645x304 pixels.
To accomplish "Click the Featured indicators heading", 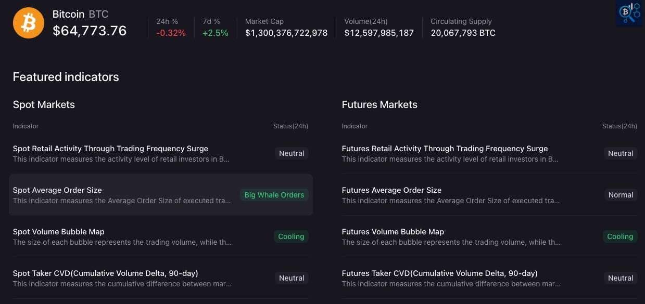I will click(x=66, y=77).
